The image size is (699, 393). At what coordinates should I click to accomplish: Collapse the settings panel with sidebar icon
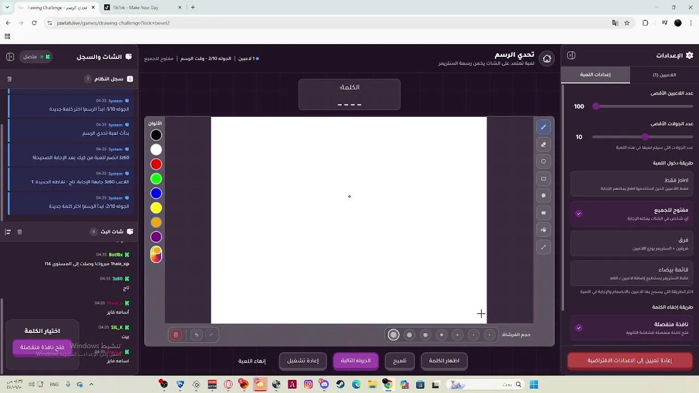tap(571, 56)
